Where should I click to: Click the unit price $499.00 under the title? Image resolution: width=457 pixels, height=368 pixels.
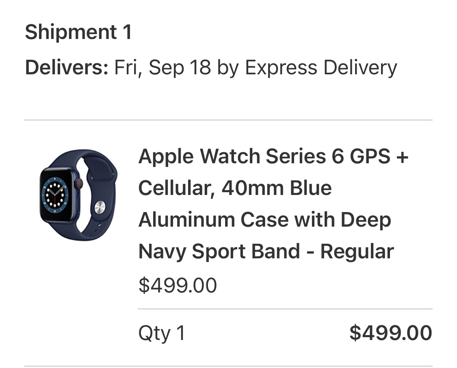pyautogui.click(x=178, y=285)
